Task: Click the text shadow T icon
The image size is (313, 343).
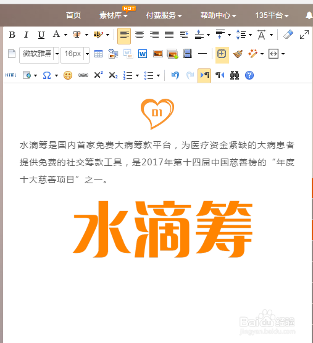Action: [x=77, y=35]
